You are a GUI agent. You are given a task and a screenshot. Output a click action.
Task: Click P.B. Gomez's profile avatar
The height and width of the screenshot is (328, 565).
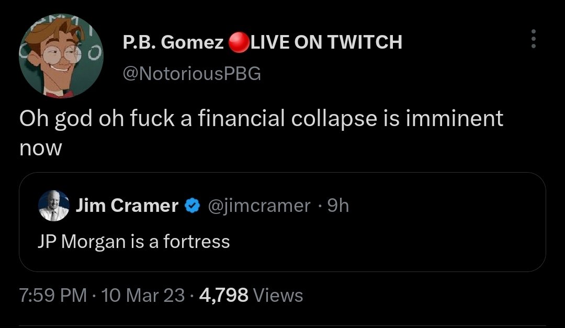click(x=61, y=56)
